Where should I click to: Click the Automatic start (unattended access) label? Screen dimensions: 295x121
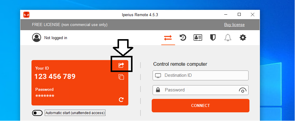coord(75,113)
